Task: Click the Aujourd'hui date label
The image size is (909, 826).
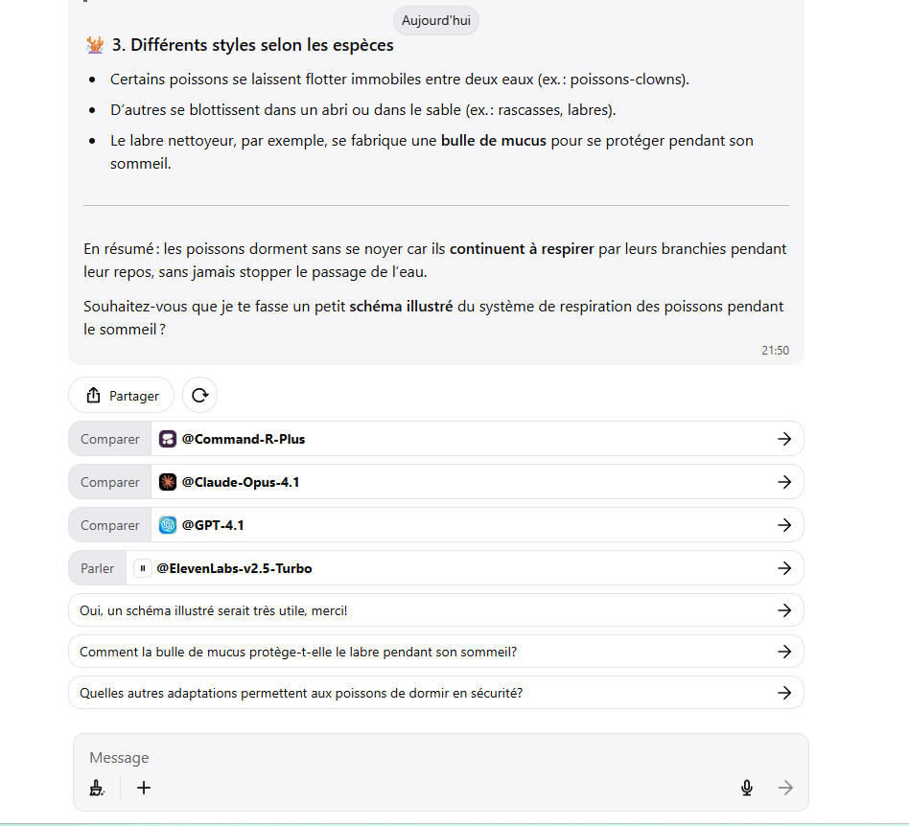Action: pyautogui.click(x=435, y=20)
